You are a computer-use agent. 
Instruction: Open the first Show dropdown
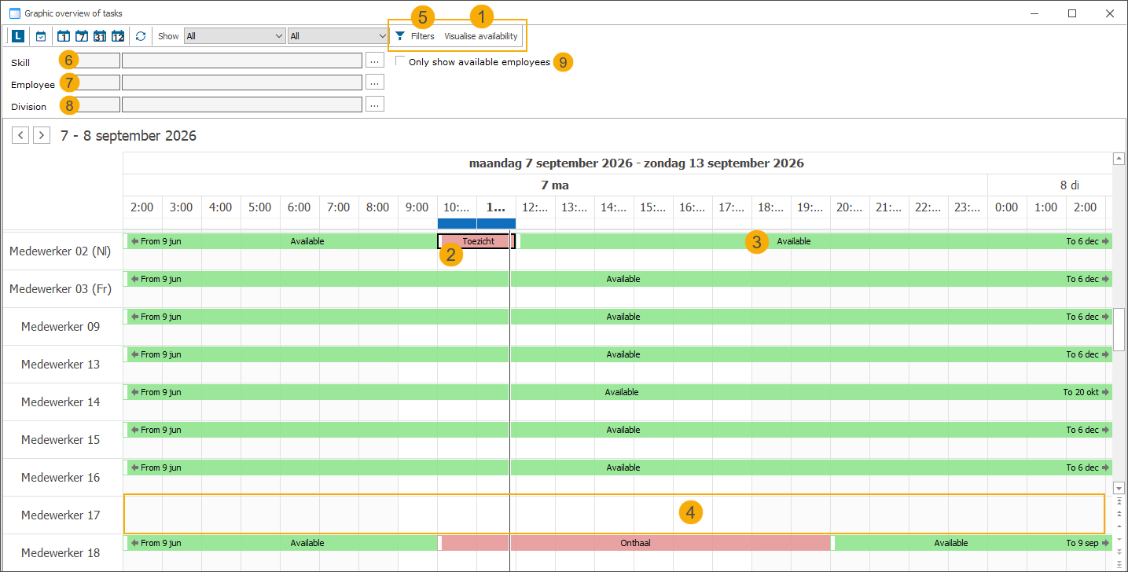pyautogui.click(x=234, y=36)
